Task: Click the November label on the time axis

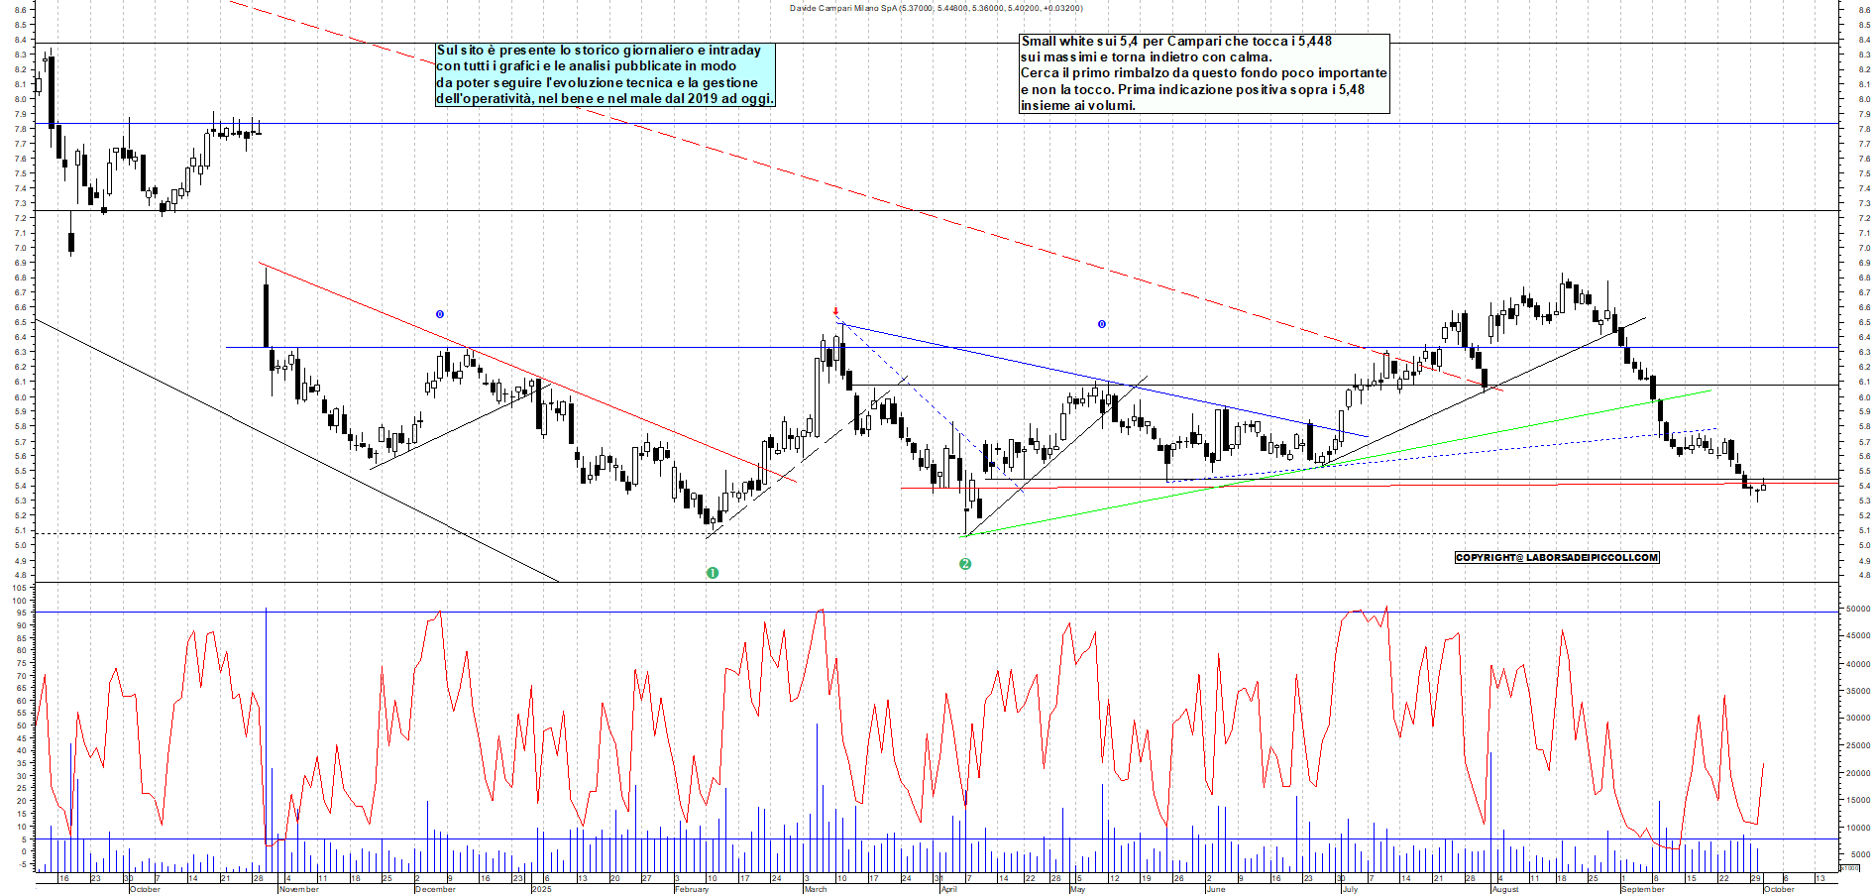Action: coord(298,889)
